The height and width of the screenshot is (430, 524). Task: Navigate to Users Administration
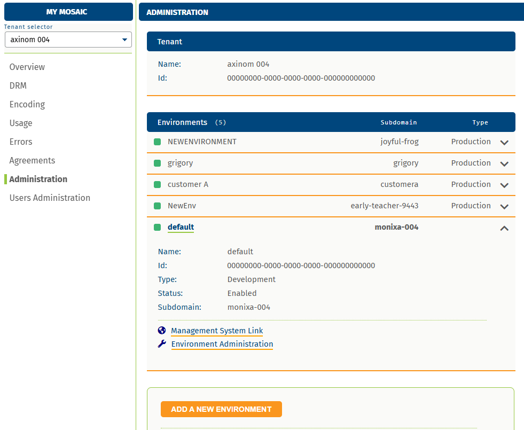click(50, 198)
